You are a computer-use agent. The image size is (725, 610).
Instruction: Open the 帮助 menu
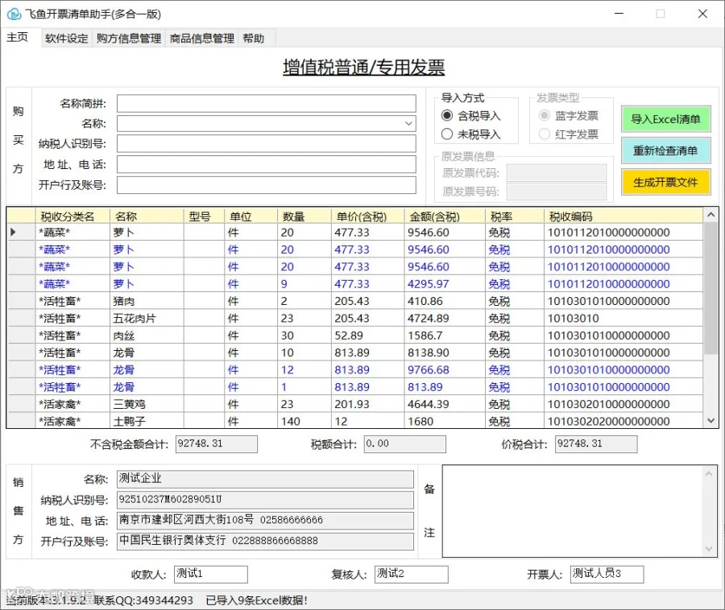point(254,39)
